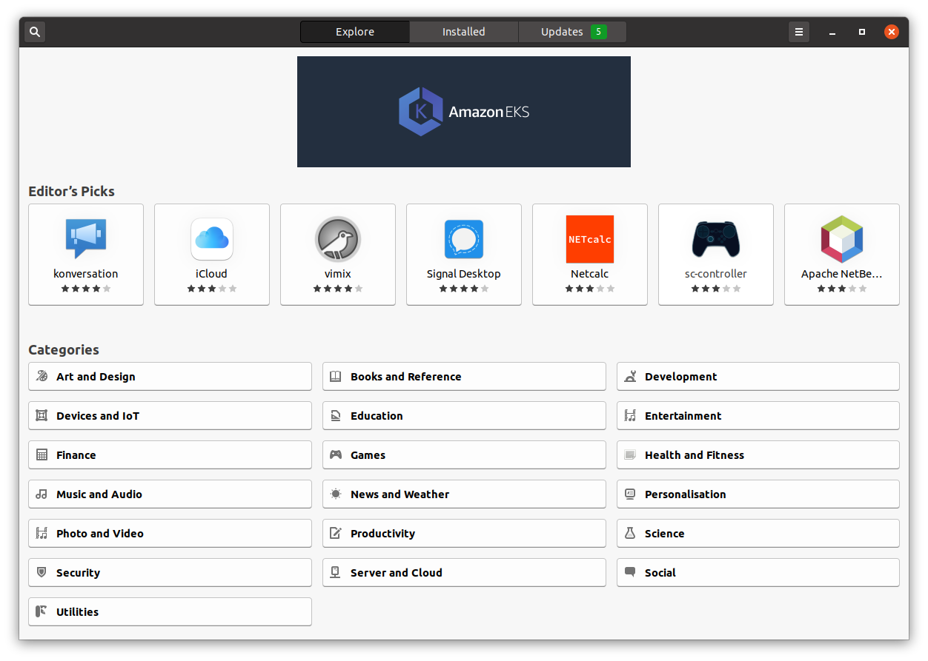Click the Health and Fitness icon

click(630, 454)
